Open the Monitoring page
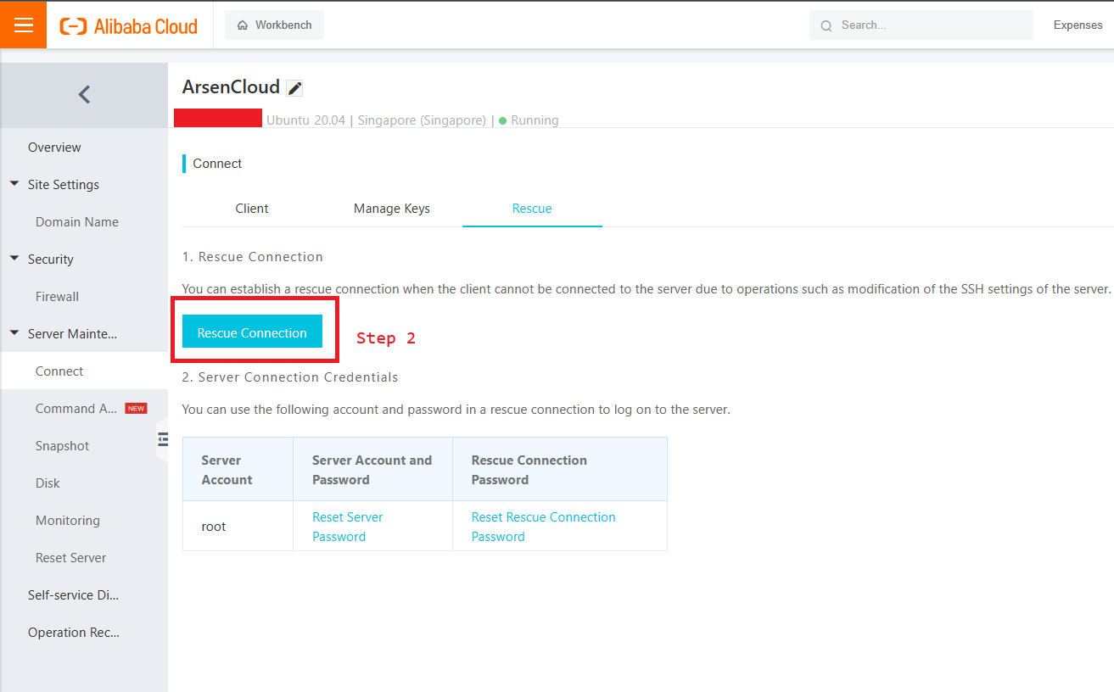The height and width of the screenshot is (692, 1114). [68, 521]
